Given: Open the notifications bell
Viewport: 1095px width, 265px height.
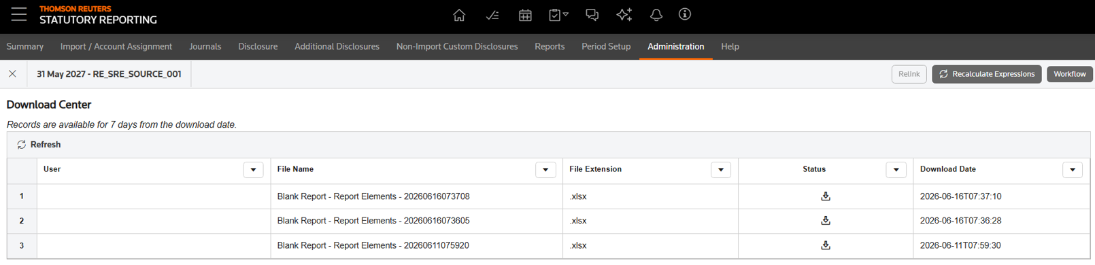Looking at the screenshot, I should point(656,15).
